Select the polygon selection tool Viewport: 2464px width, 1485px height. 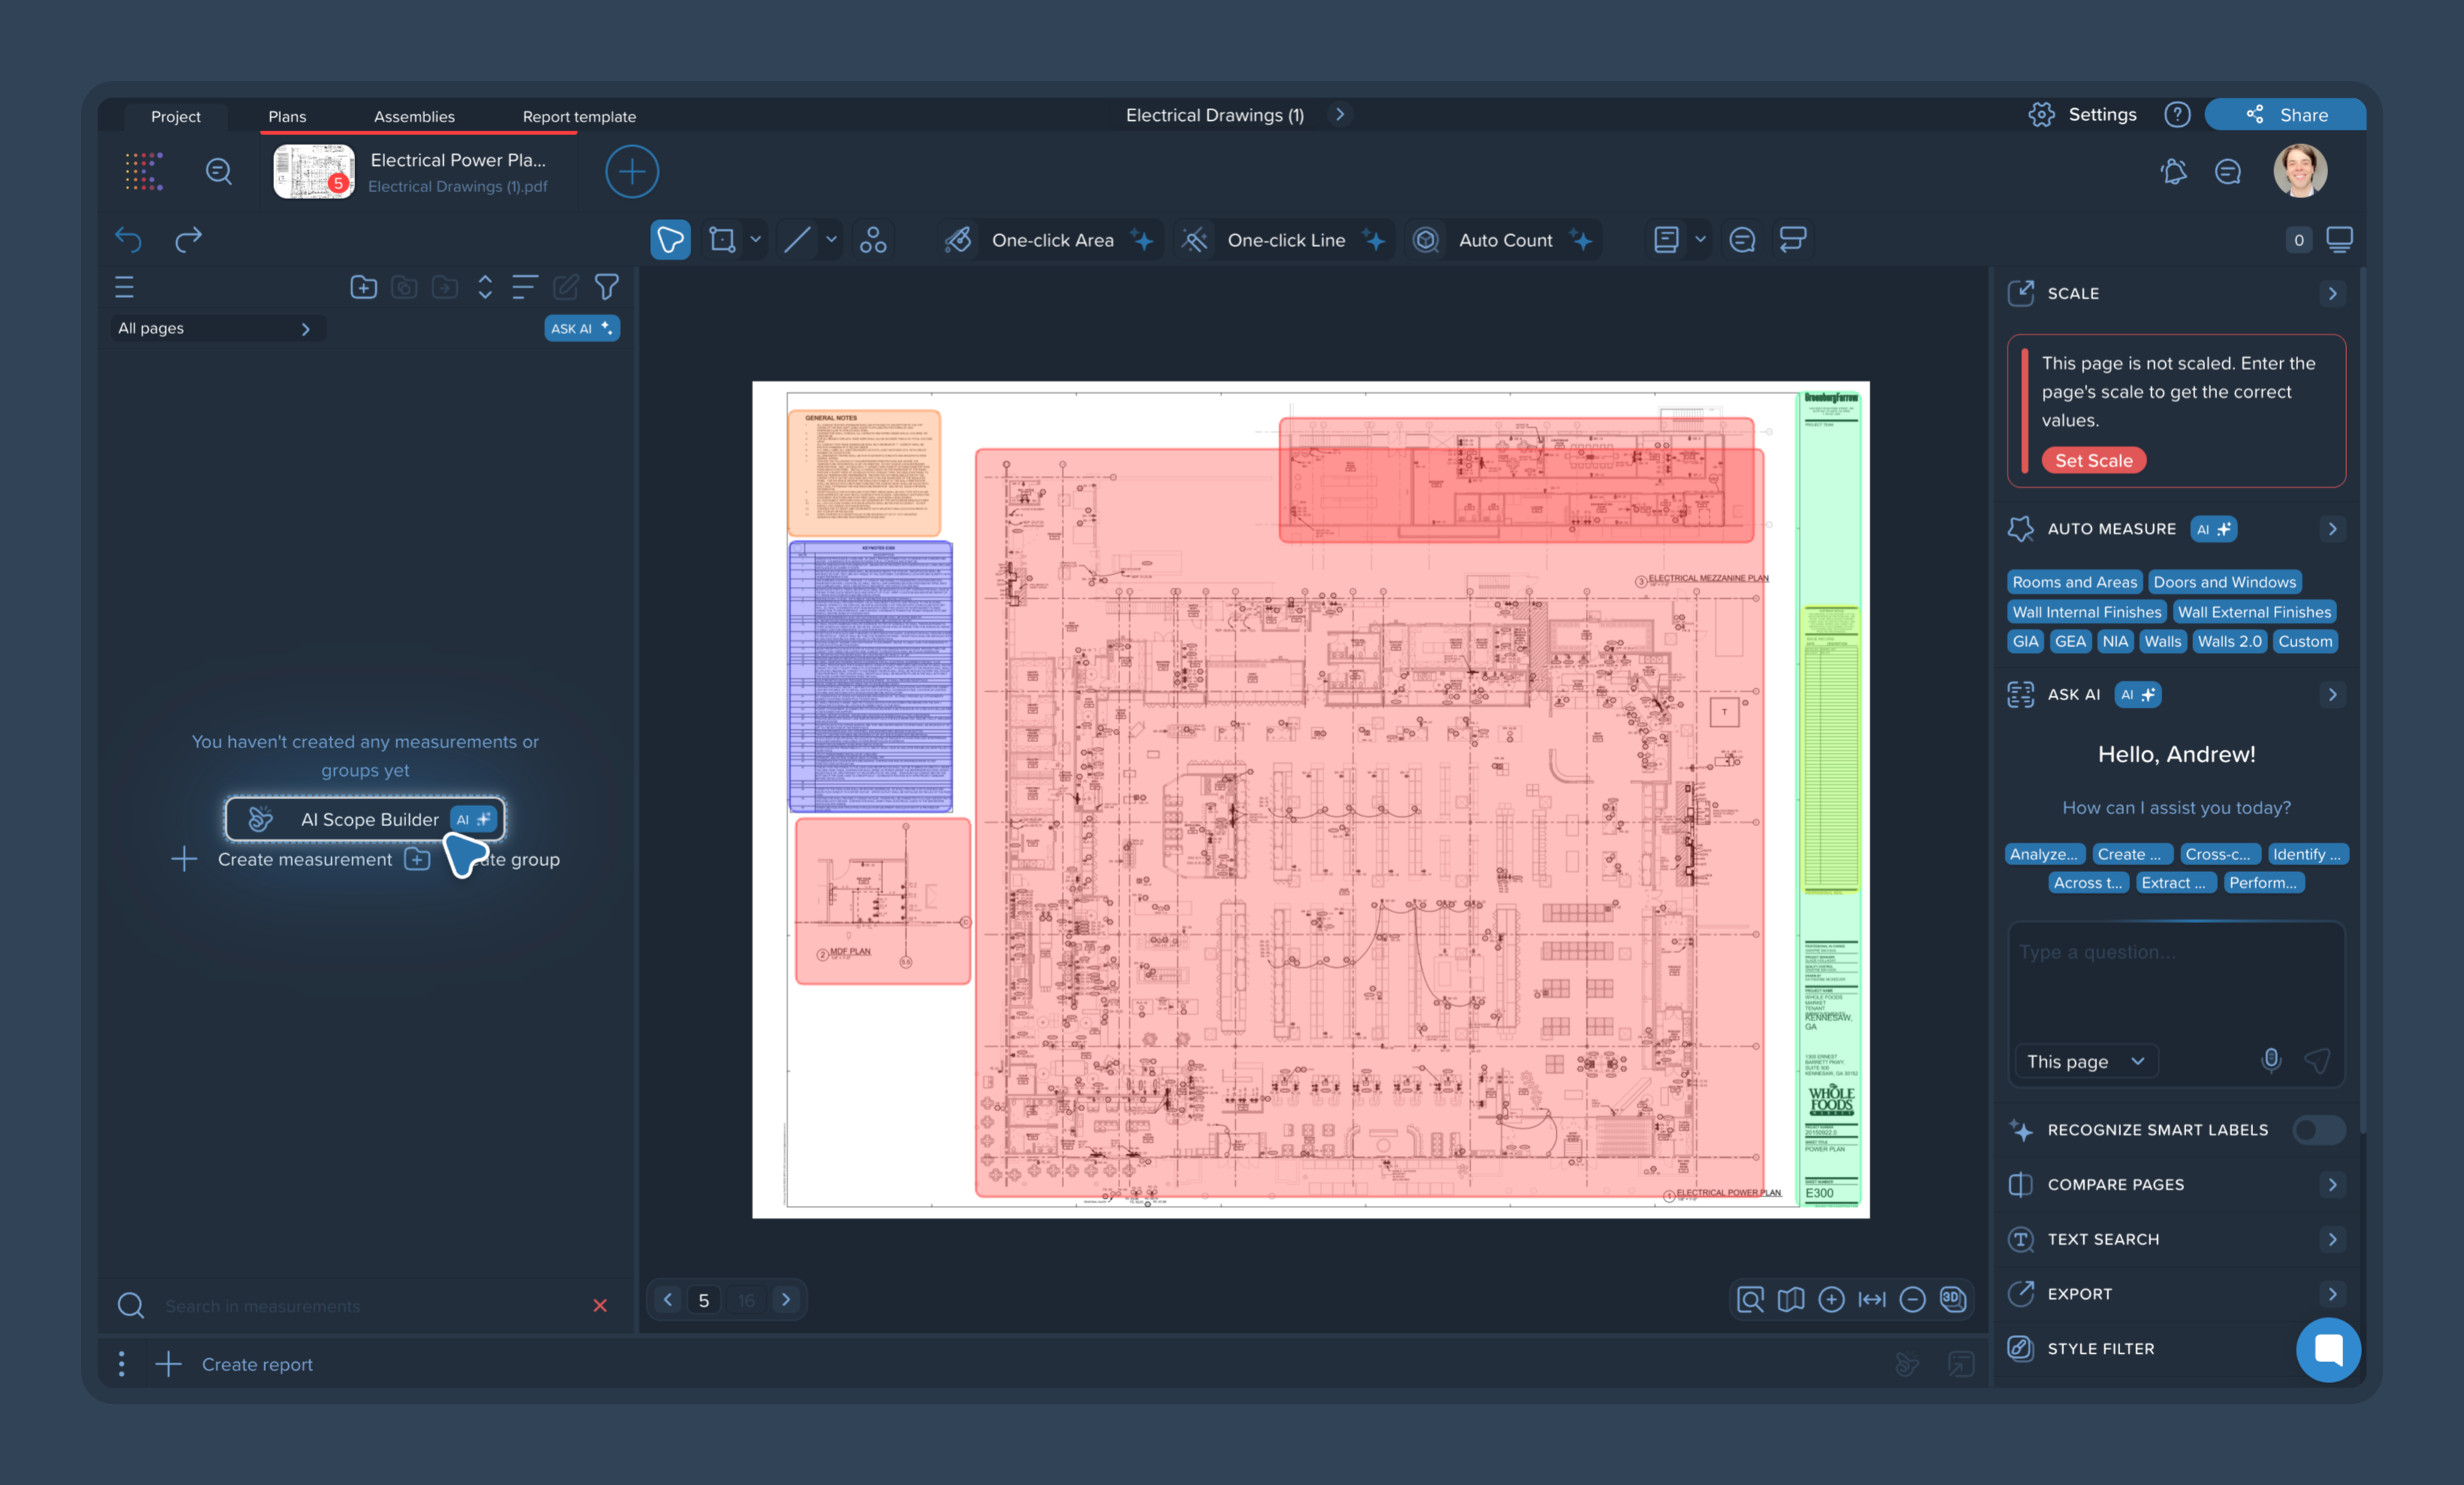click(x=670, y=240)
